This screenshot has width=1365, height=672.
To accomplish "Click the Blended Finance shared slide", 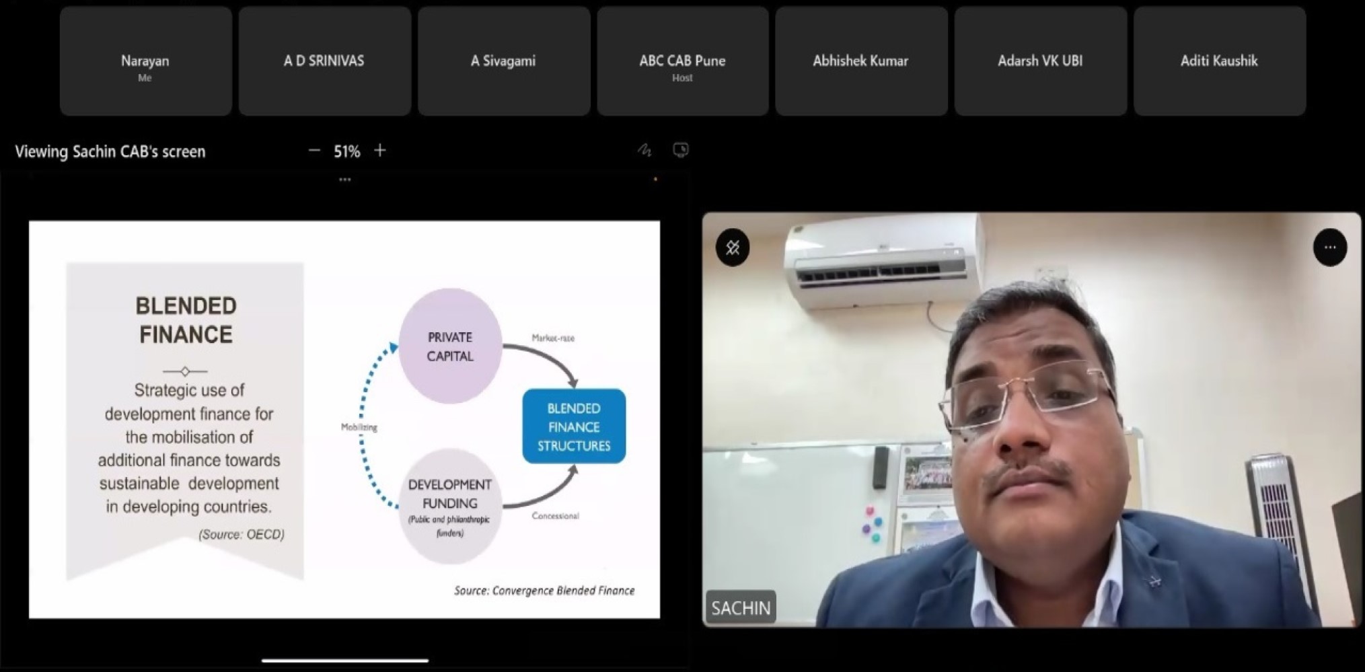I will [x=344, y=419].
